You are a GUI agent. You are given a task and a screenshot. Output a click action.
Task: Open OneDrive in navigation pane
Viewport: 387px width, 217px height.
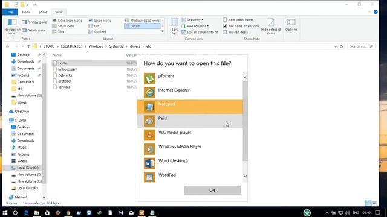pyautogui.click(x=22, y=111)
